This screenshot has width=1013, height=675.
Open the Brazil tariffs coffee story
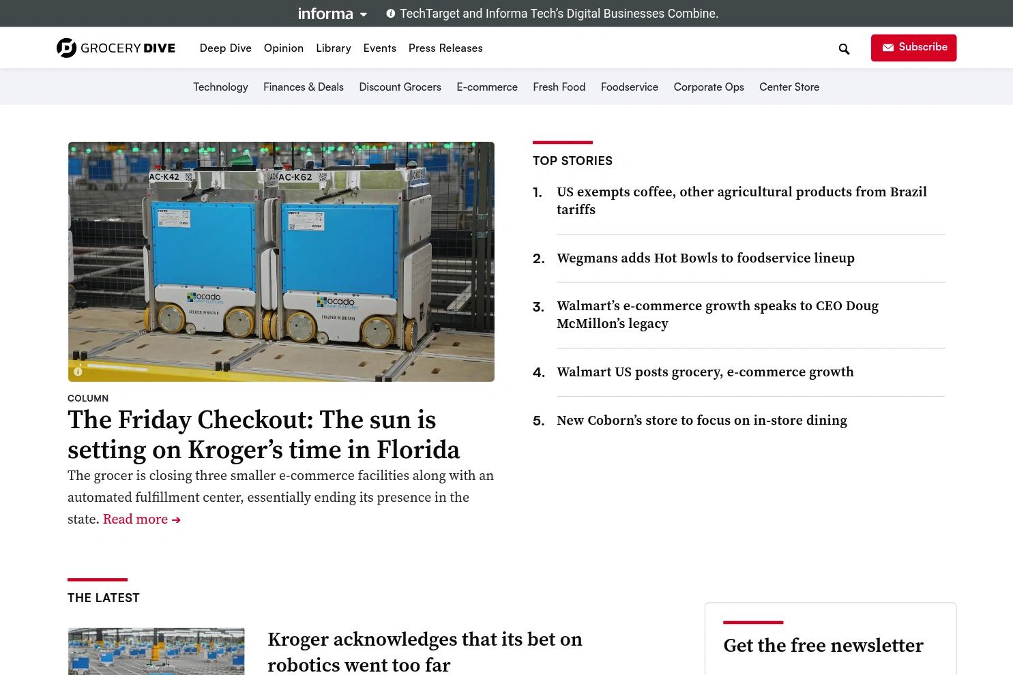(x=742, y=200)
